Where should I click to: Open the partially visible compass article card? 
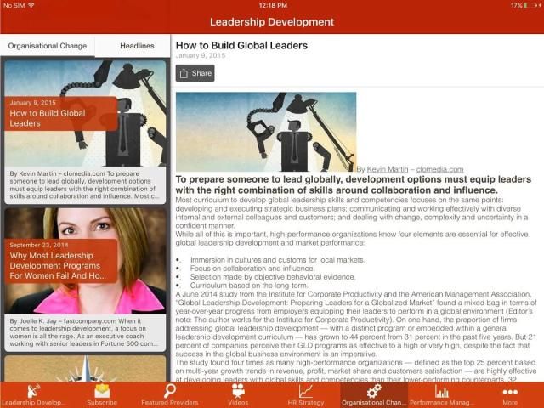tap(85, 367)
